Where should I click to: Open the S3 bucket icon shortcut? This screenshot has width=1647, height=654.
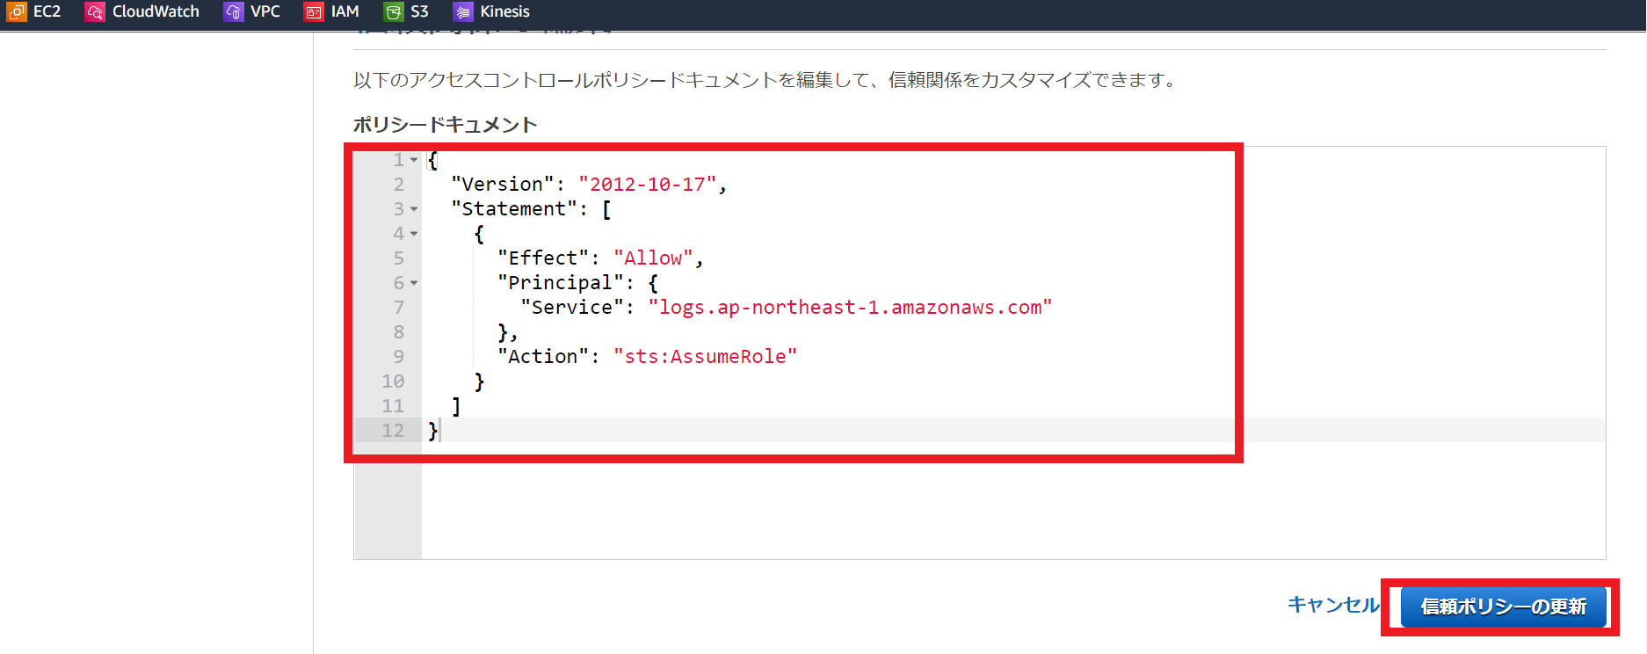coord(394,11)
